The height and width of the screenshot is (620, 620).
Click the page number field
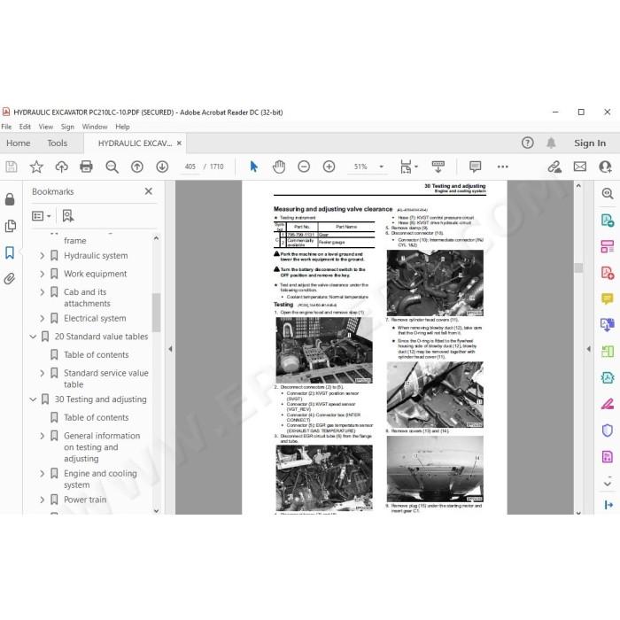[x=190, y=167]
